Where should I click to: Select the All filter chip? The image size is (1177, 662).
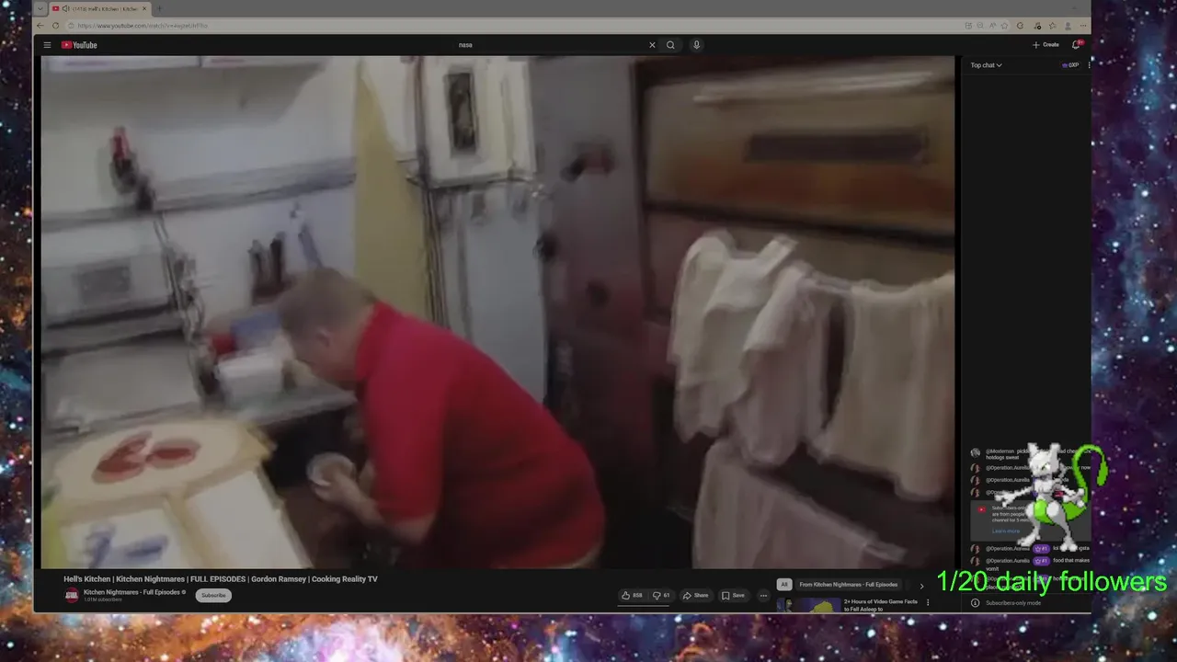[784, 585]
